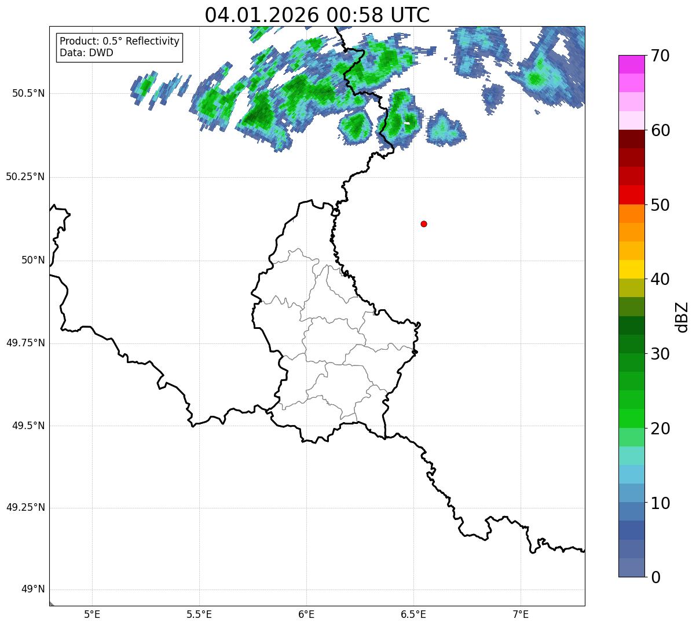The width and height of the screenshot is (696, 626).
Task: Click the 5.5°E longitude label
Action: (x=199, y=614)
